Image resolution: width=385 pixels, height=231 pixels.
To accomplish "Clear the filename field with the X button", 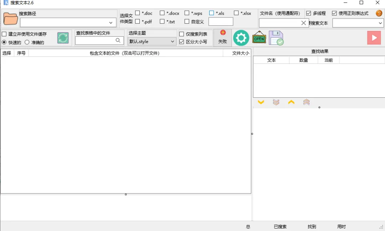I will pos(303,22).
